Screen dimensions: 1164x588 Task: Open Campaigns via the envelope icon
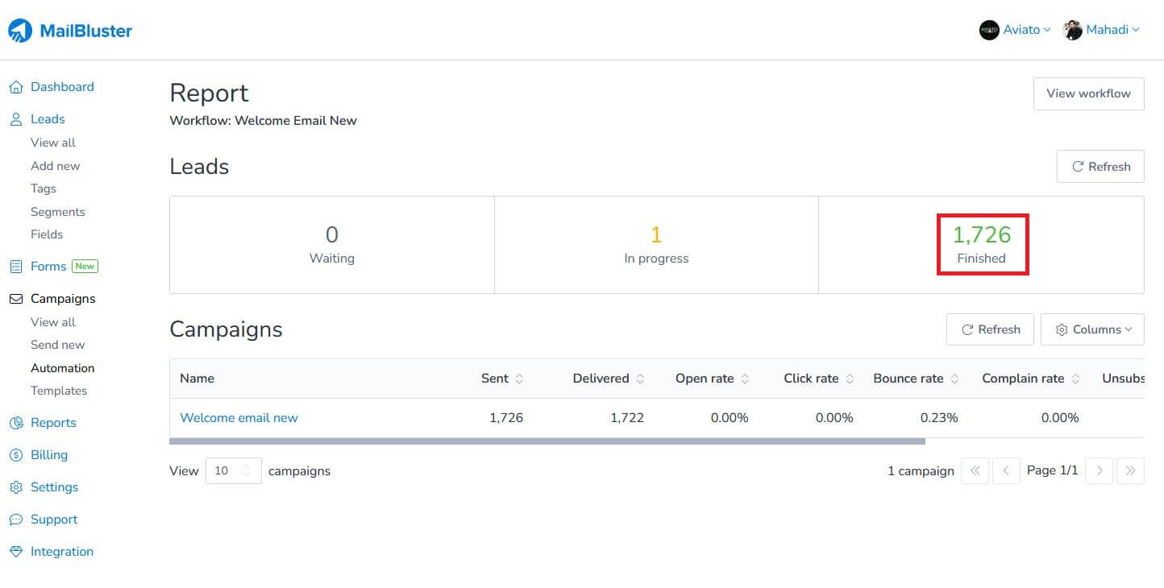coord(17,298)
